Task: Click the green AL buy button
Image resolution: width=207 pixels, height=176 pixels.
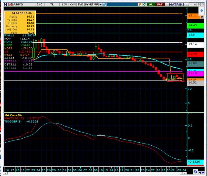Action: (151, 5)
